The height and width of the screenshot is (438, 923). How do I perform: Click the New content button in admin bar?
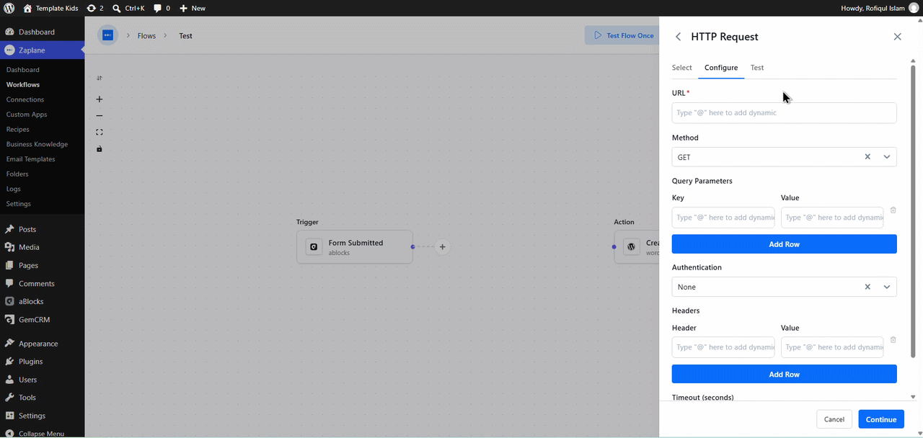click(193, 8)
